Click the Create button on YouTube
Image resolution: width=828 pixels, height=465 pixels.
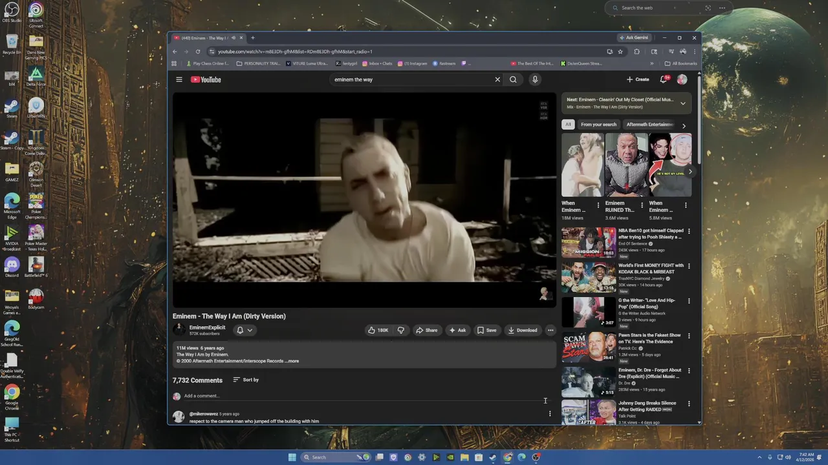(638, 79)
